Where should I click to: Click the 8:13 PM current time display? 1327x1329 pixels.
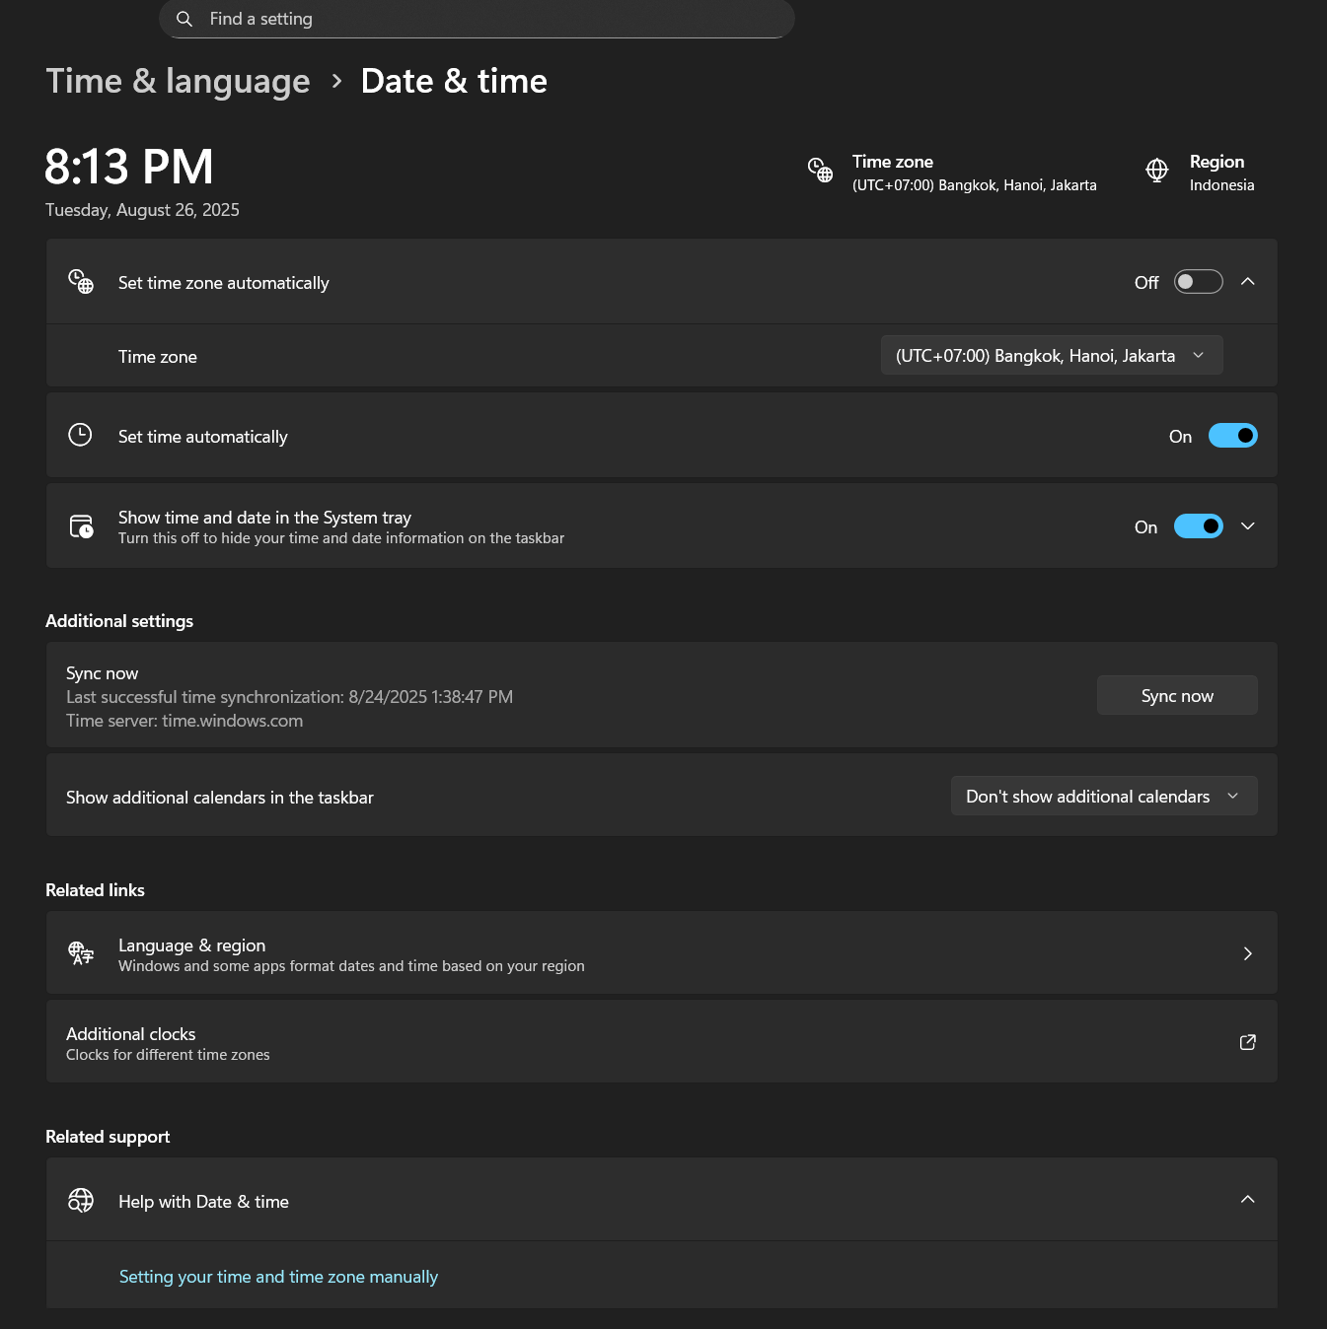(x=129, y=167)
